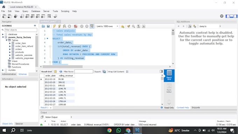Click the Filter Rows input field
The height and width of the screenshot is (134, 238).
point(84,71)
